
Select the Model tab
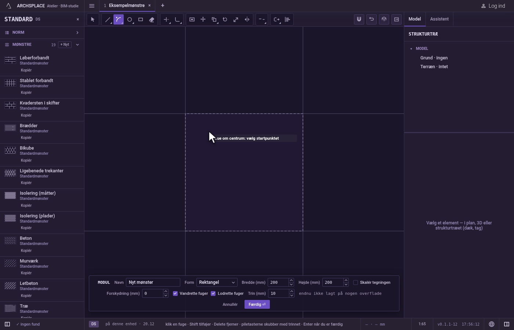pyautogui.click(x=415, y=19)
